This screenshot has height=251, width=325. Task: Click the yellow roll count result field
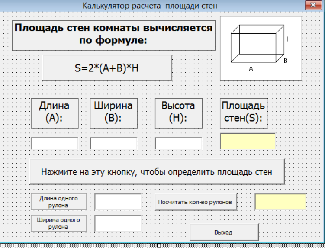click(280, 202)
